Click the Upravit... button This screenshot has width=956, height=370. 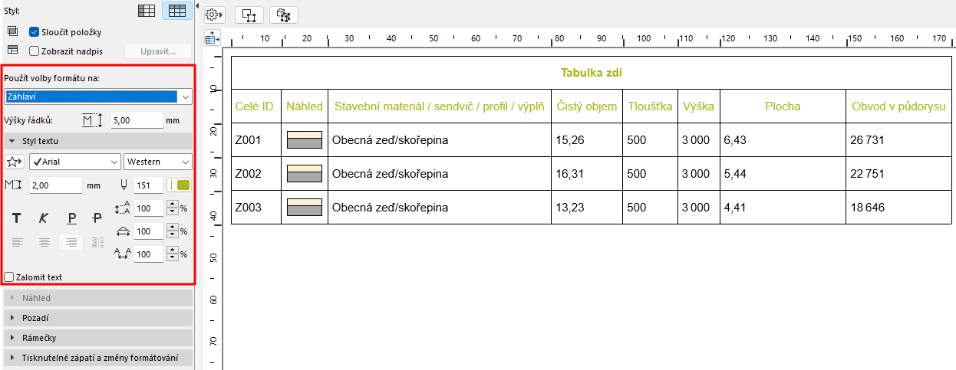[x=158, y=51]
